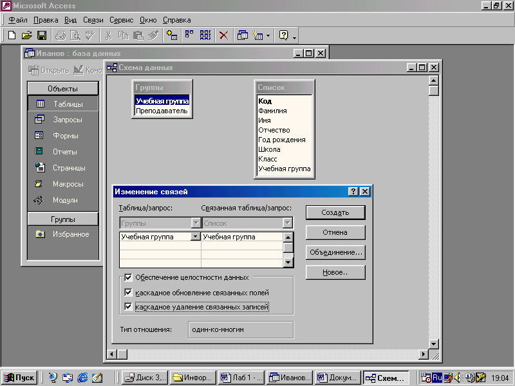Toggle каскадное удаление связанных записей checkbox
Viewport: 515px width, 386px height.
coord(128,307)
